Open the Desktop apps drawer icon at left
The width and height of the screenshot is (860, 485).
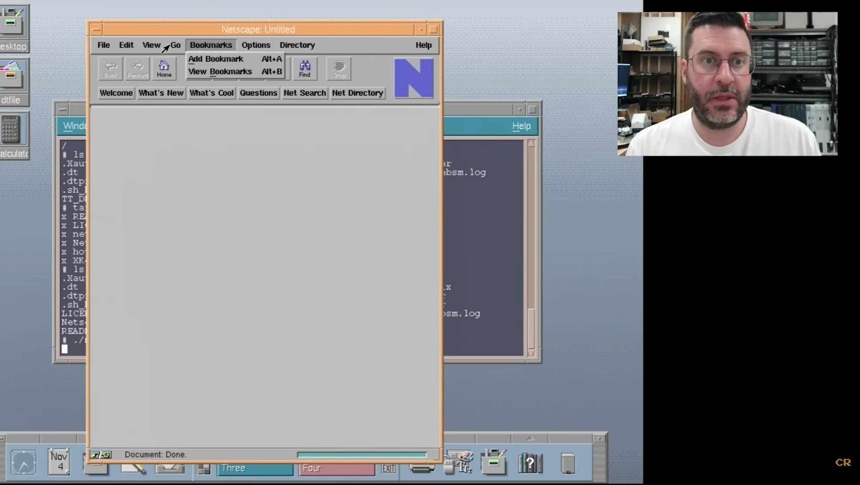(13, 22)
